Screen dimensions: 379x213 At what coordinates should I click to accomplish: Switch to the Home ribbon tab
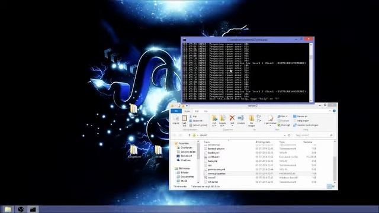point(187,111)
